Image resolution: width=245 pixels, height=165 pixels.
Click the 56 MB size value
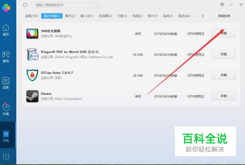(138, 55)
